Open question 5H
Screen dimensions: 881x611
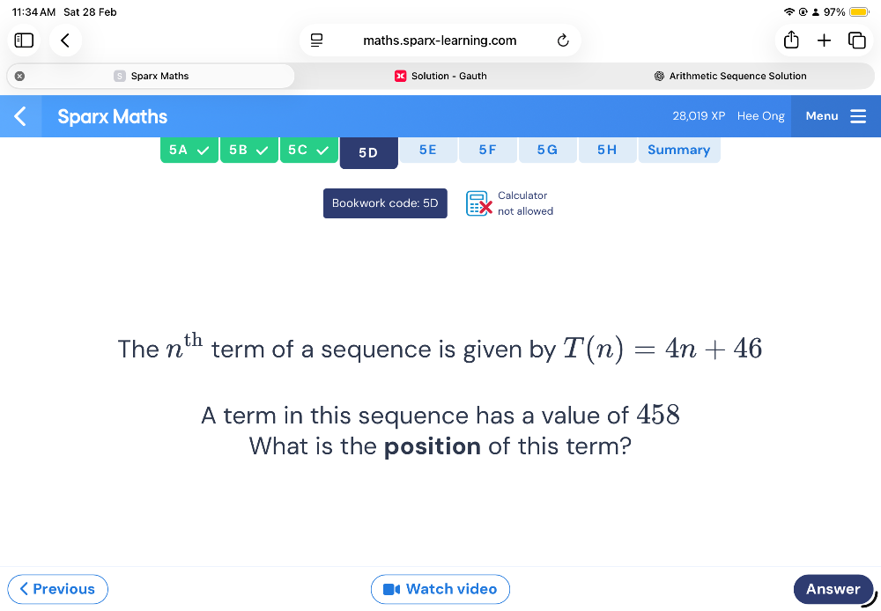(x=607, y=150)
